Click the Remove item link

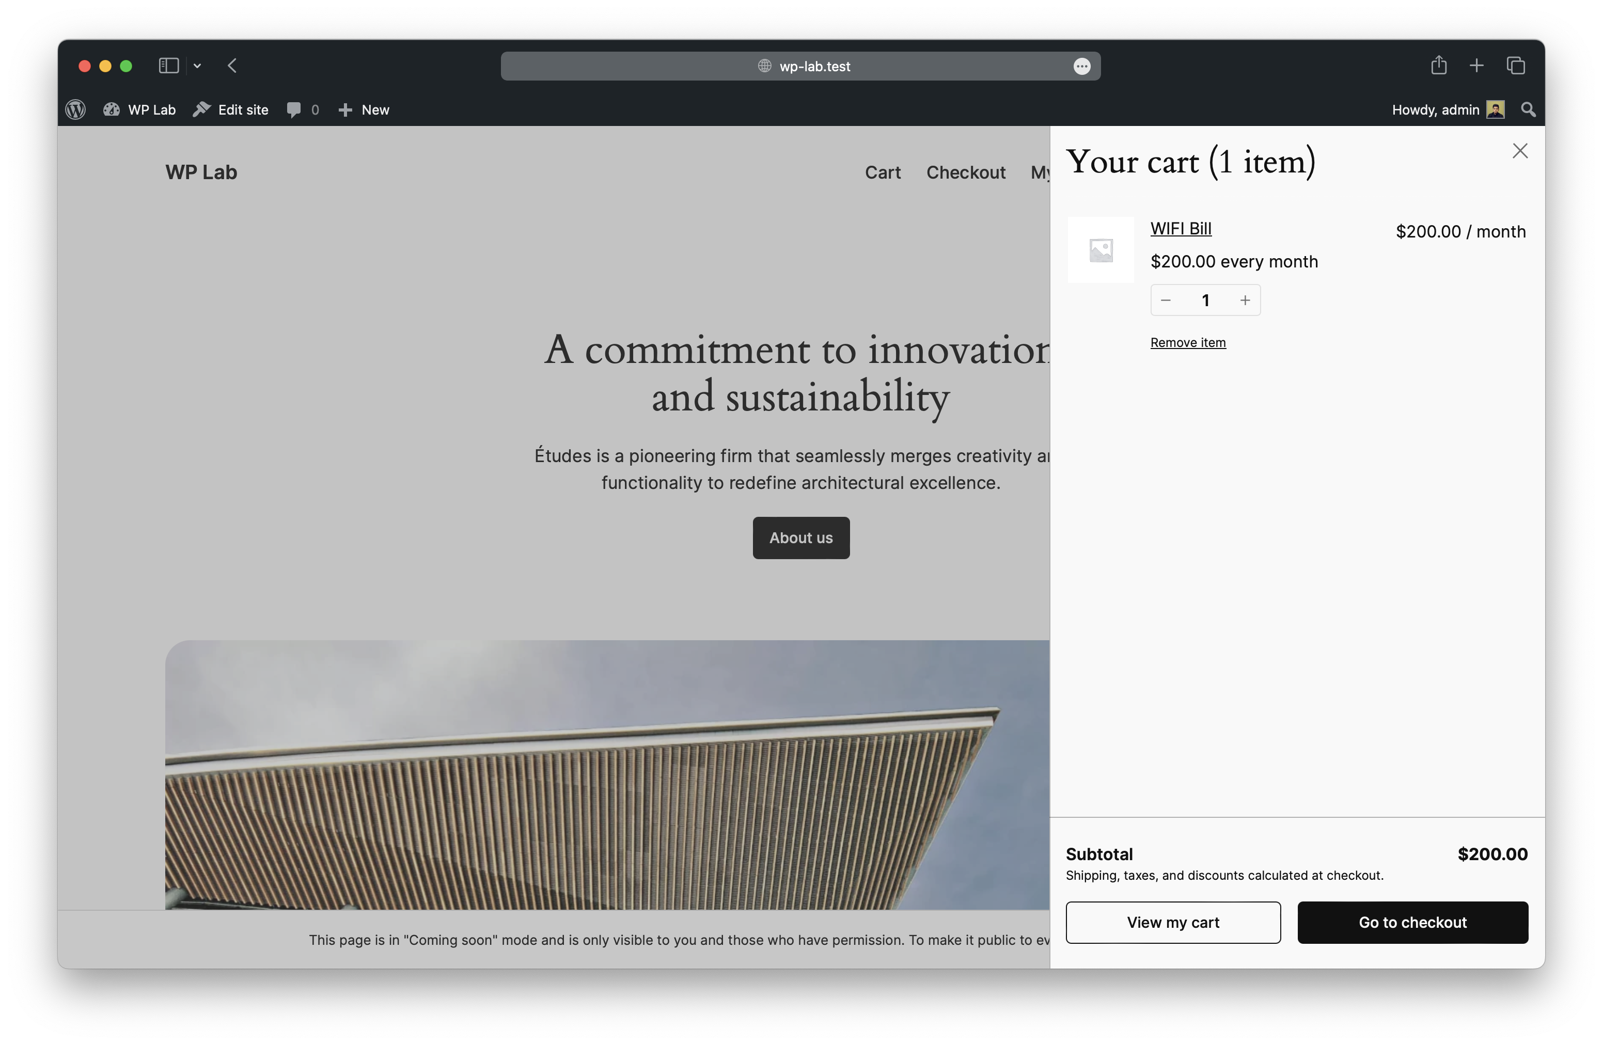tap(1187, 343)
